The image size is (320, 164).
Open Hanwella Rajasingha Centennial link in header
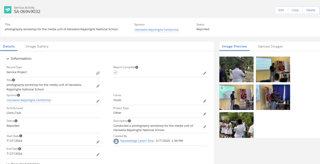tap(157, 30)
